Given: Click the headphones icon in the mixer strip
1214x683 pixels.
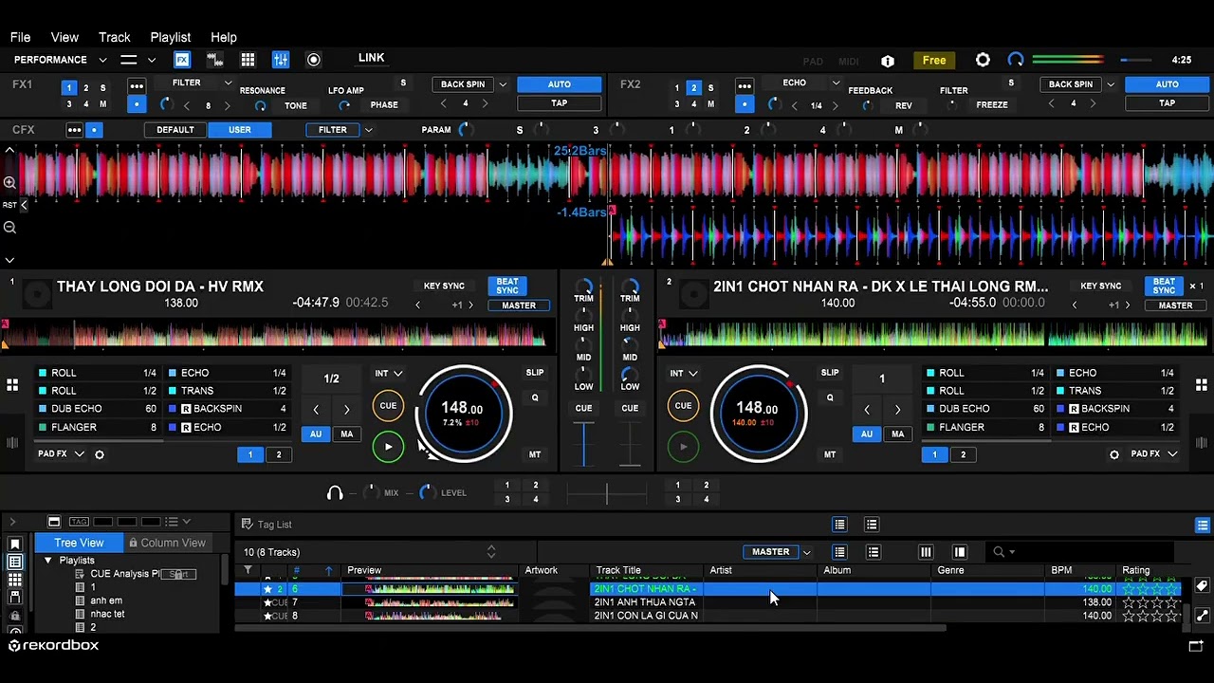Looking at the screenshot, I should (x=335, y=493).
